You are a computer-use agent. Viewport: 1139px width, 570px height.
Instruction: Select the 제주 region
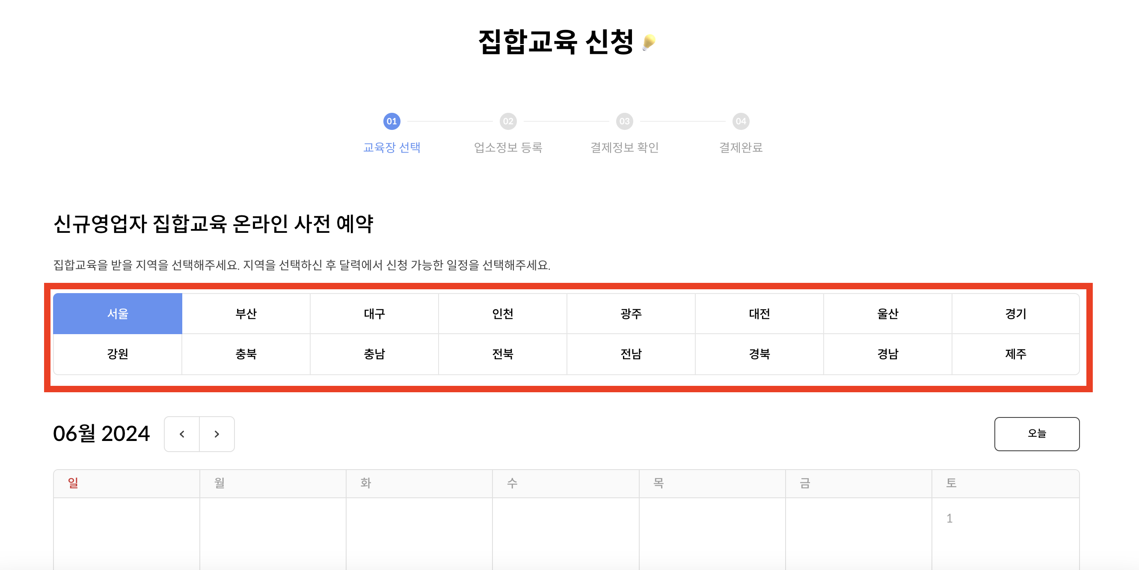(x=1016, y=354)
